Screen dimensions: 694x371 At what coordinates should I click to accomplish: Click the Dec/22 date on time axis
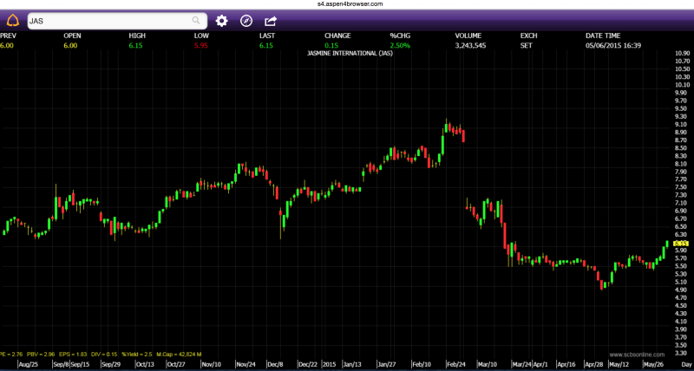(308, 365)
